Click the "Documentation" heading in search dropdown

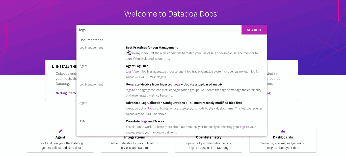pos(91,40)
